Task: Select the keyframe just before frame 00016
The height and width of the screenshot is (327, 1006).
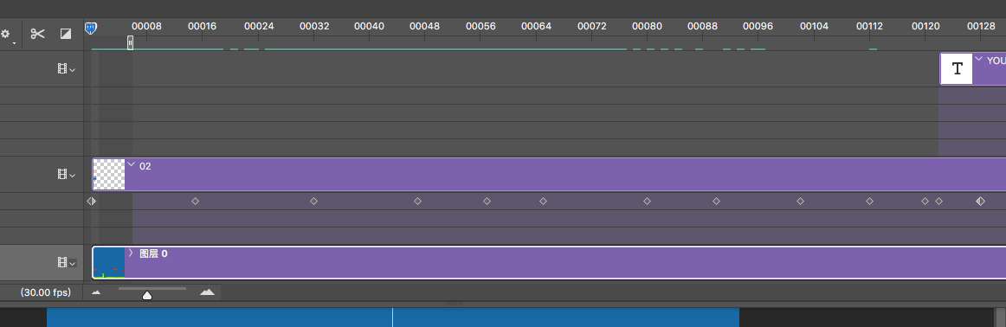Action: [x=195, y=201]
